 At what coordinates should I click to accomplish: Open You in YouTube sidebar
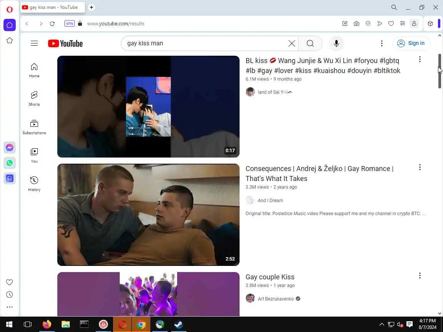point(34,155)
